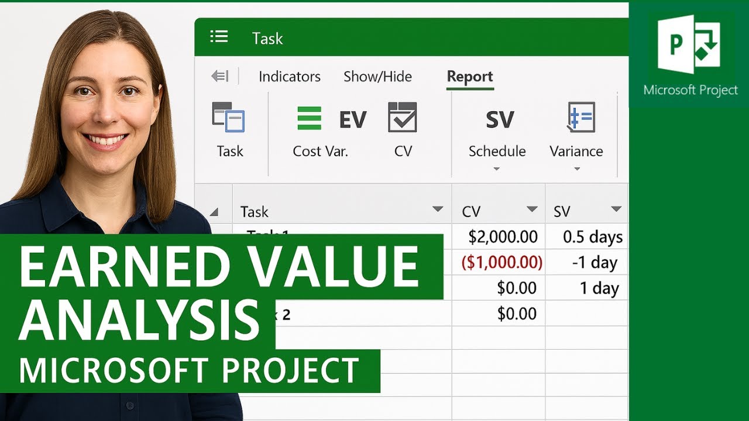Click the collapse ribbon arrow icon
Viewport: 749px width, 421px height.
point(220,76)
